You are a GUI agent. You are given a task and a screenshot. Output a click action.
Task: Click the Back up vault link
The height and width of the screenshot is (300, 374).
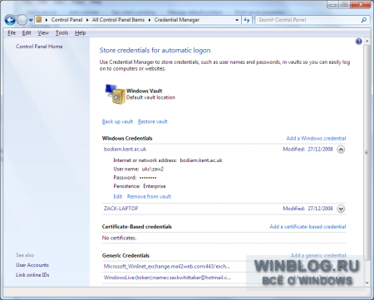pyautogui.click(x=117, y=121)
